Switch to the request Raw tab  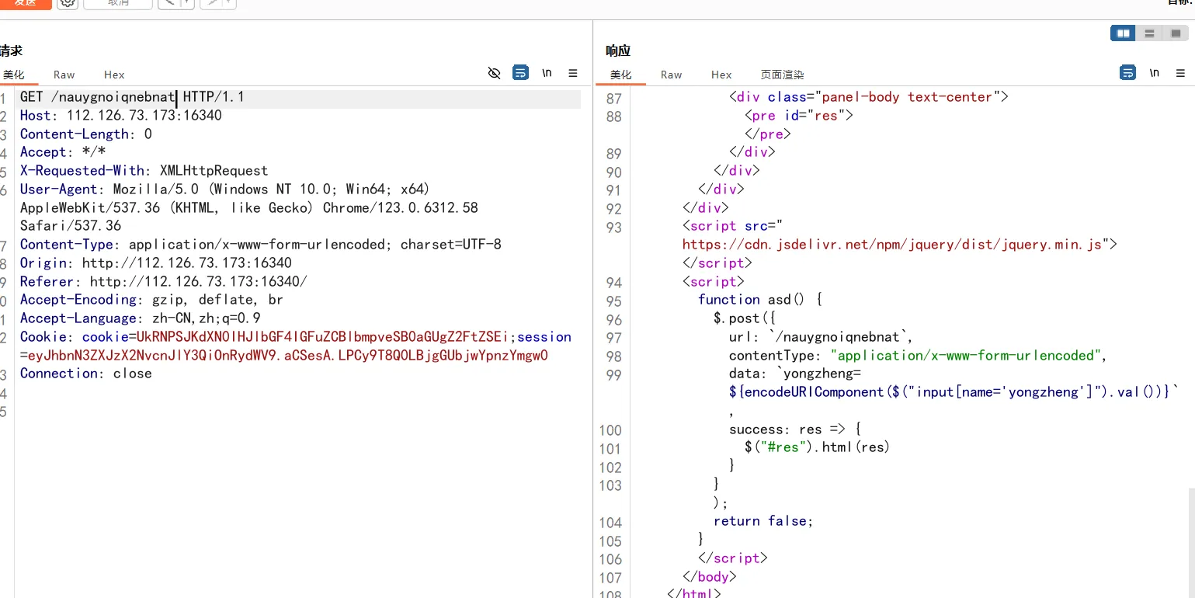coord(64,75)
